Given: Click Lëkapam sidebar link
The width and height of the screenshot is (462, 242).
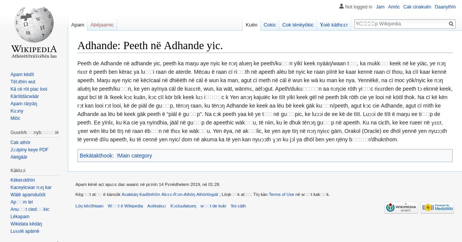Looking at the screenshot, I should [x=20, y=217].
